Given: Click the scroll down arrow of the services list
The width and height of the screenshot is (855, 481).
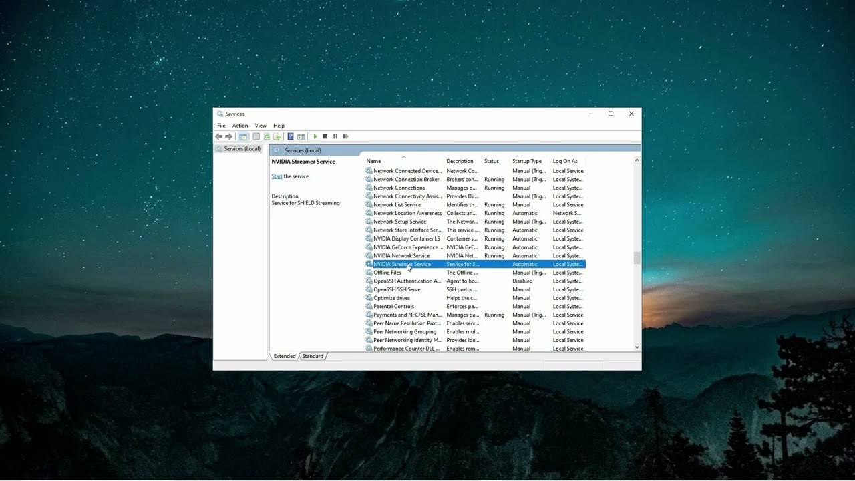Looking at the screenshot, I should click(x=637, y=347).
